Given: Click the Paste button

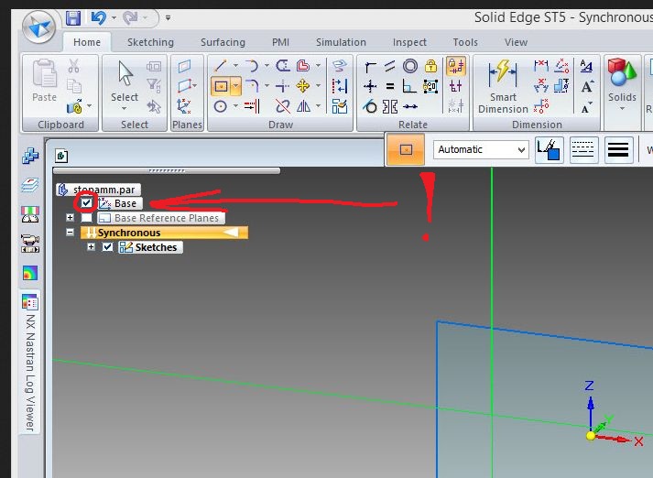Looking at the screenshot, I should [44, 81].
